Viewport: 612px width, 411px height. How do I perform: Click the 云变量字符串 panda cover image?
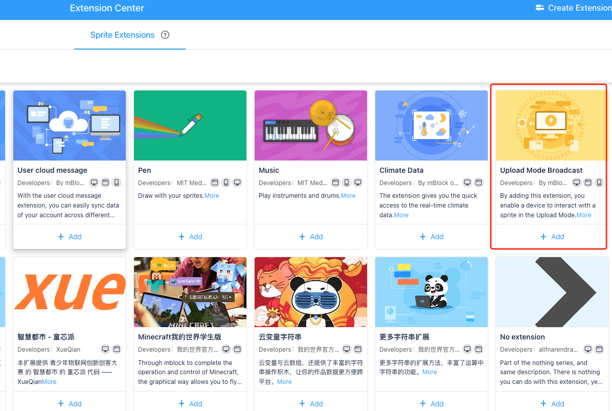(x=311, y=292)
